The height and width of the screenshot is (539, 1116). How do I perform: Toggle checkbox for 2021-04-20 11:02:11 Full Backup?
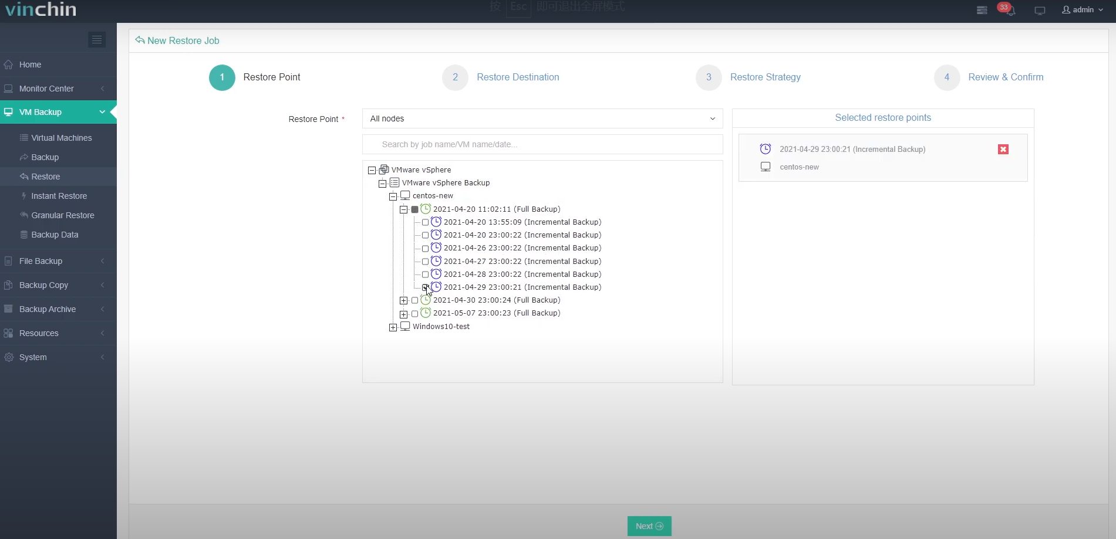[415, 209]
